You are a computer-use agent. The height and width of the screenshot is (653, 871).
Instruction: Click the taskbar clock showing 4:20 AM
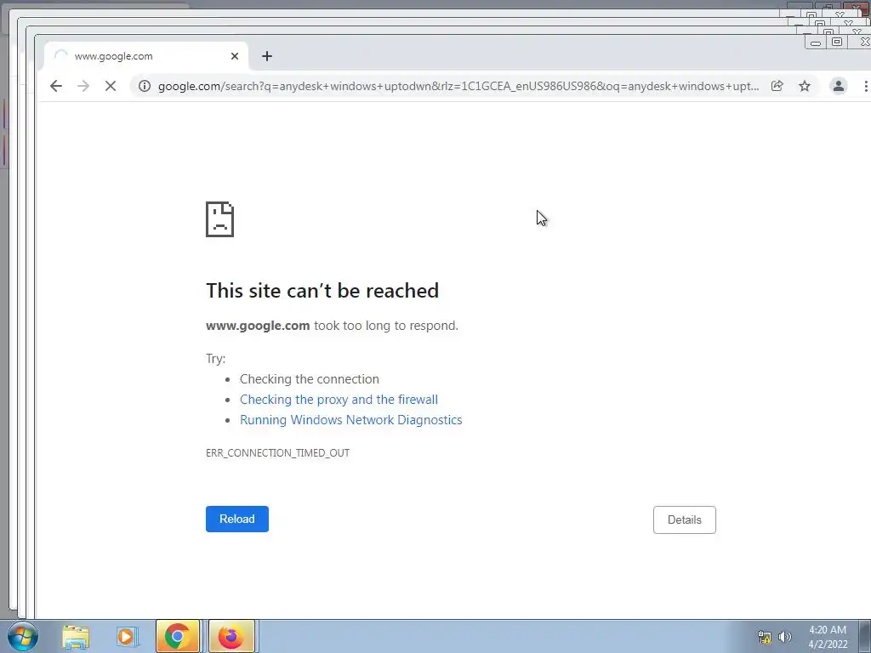tap(828, 637)
